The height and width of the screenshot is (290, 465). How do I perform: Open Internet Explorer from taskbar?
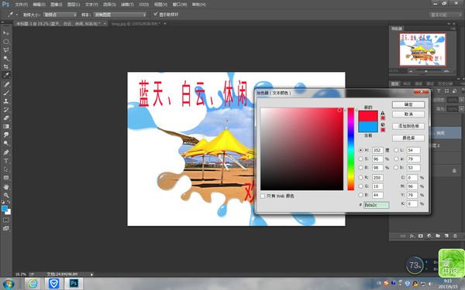tap(33, 284)
